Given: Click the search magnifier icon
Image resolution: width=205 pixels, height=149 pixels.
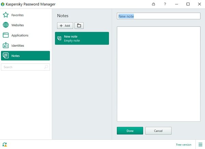Looking at the screenshot, I should (46, 67).
